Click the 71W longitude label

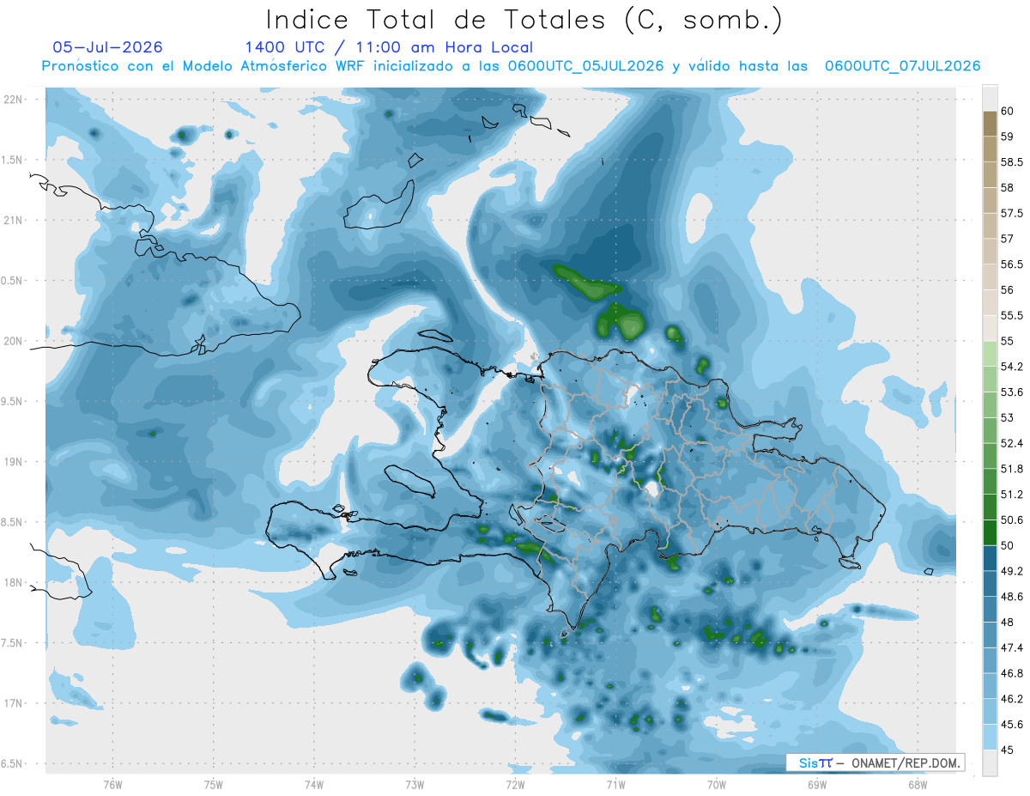point(615,784)
